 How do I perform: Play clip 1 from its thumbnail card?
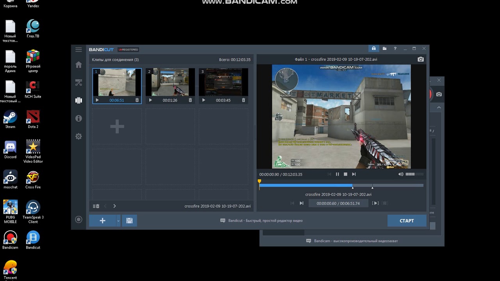[97, 100]
